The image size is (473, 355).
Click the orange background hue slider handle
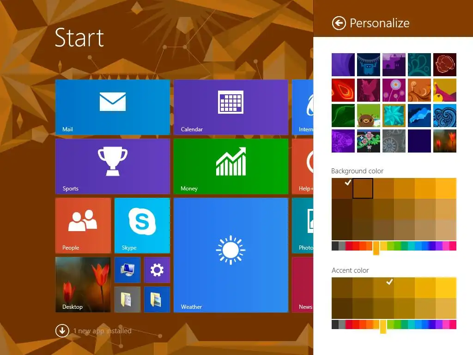pos(376,248)
